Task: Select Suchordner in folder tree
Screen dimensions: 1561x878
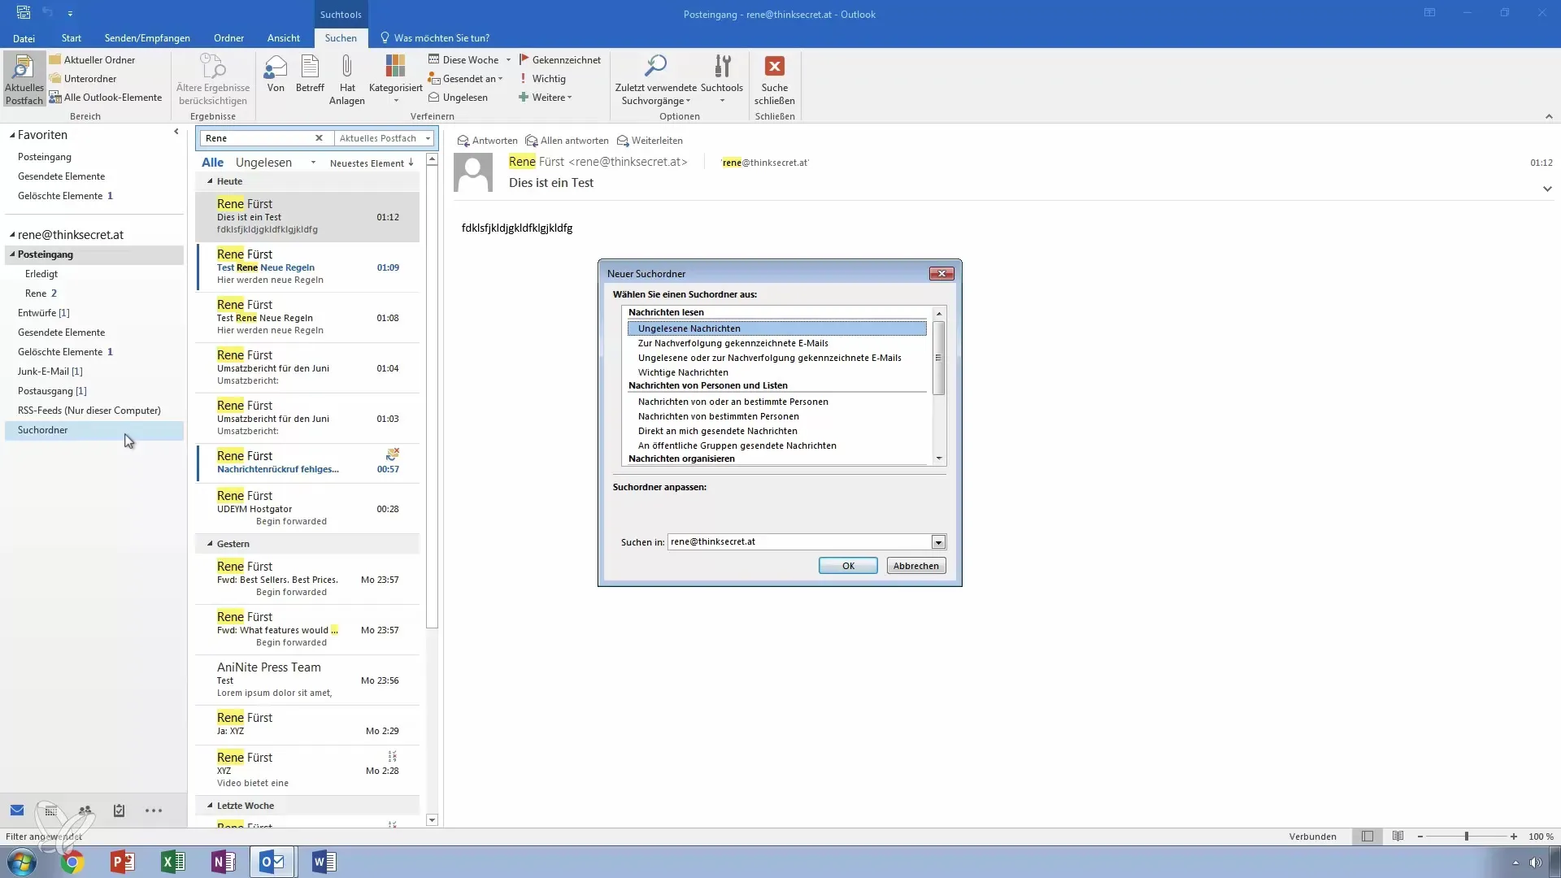Action: (94, 430)
